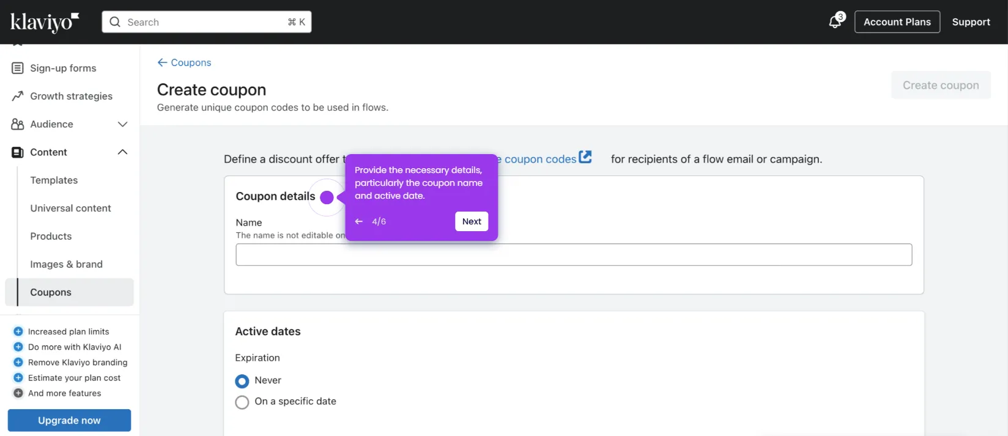Select the Never expiration option

click(242, 381)
